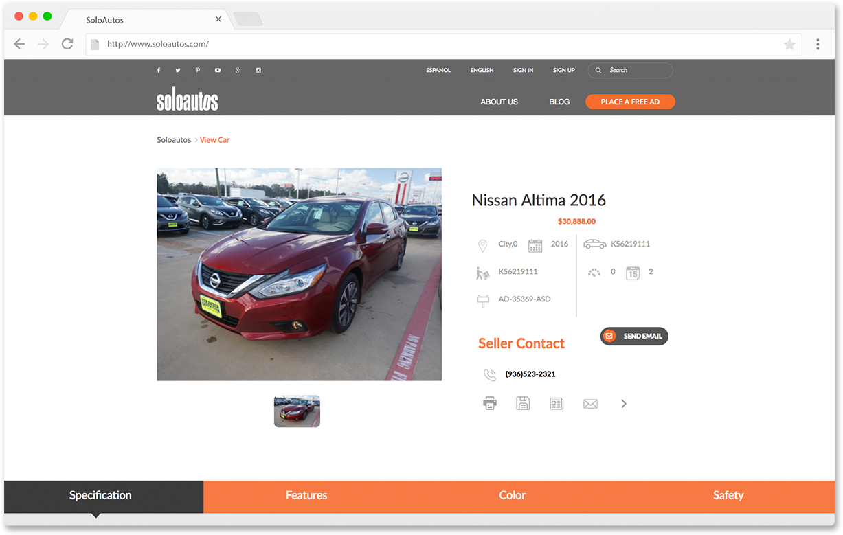Reload the page
This screenshot has height=535, width=843.
67,44
